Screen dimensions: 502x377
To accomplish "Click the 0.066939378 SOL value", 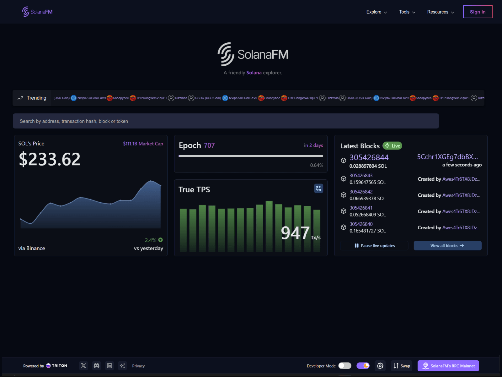I will tap(368, 199).
